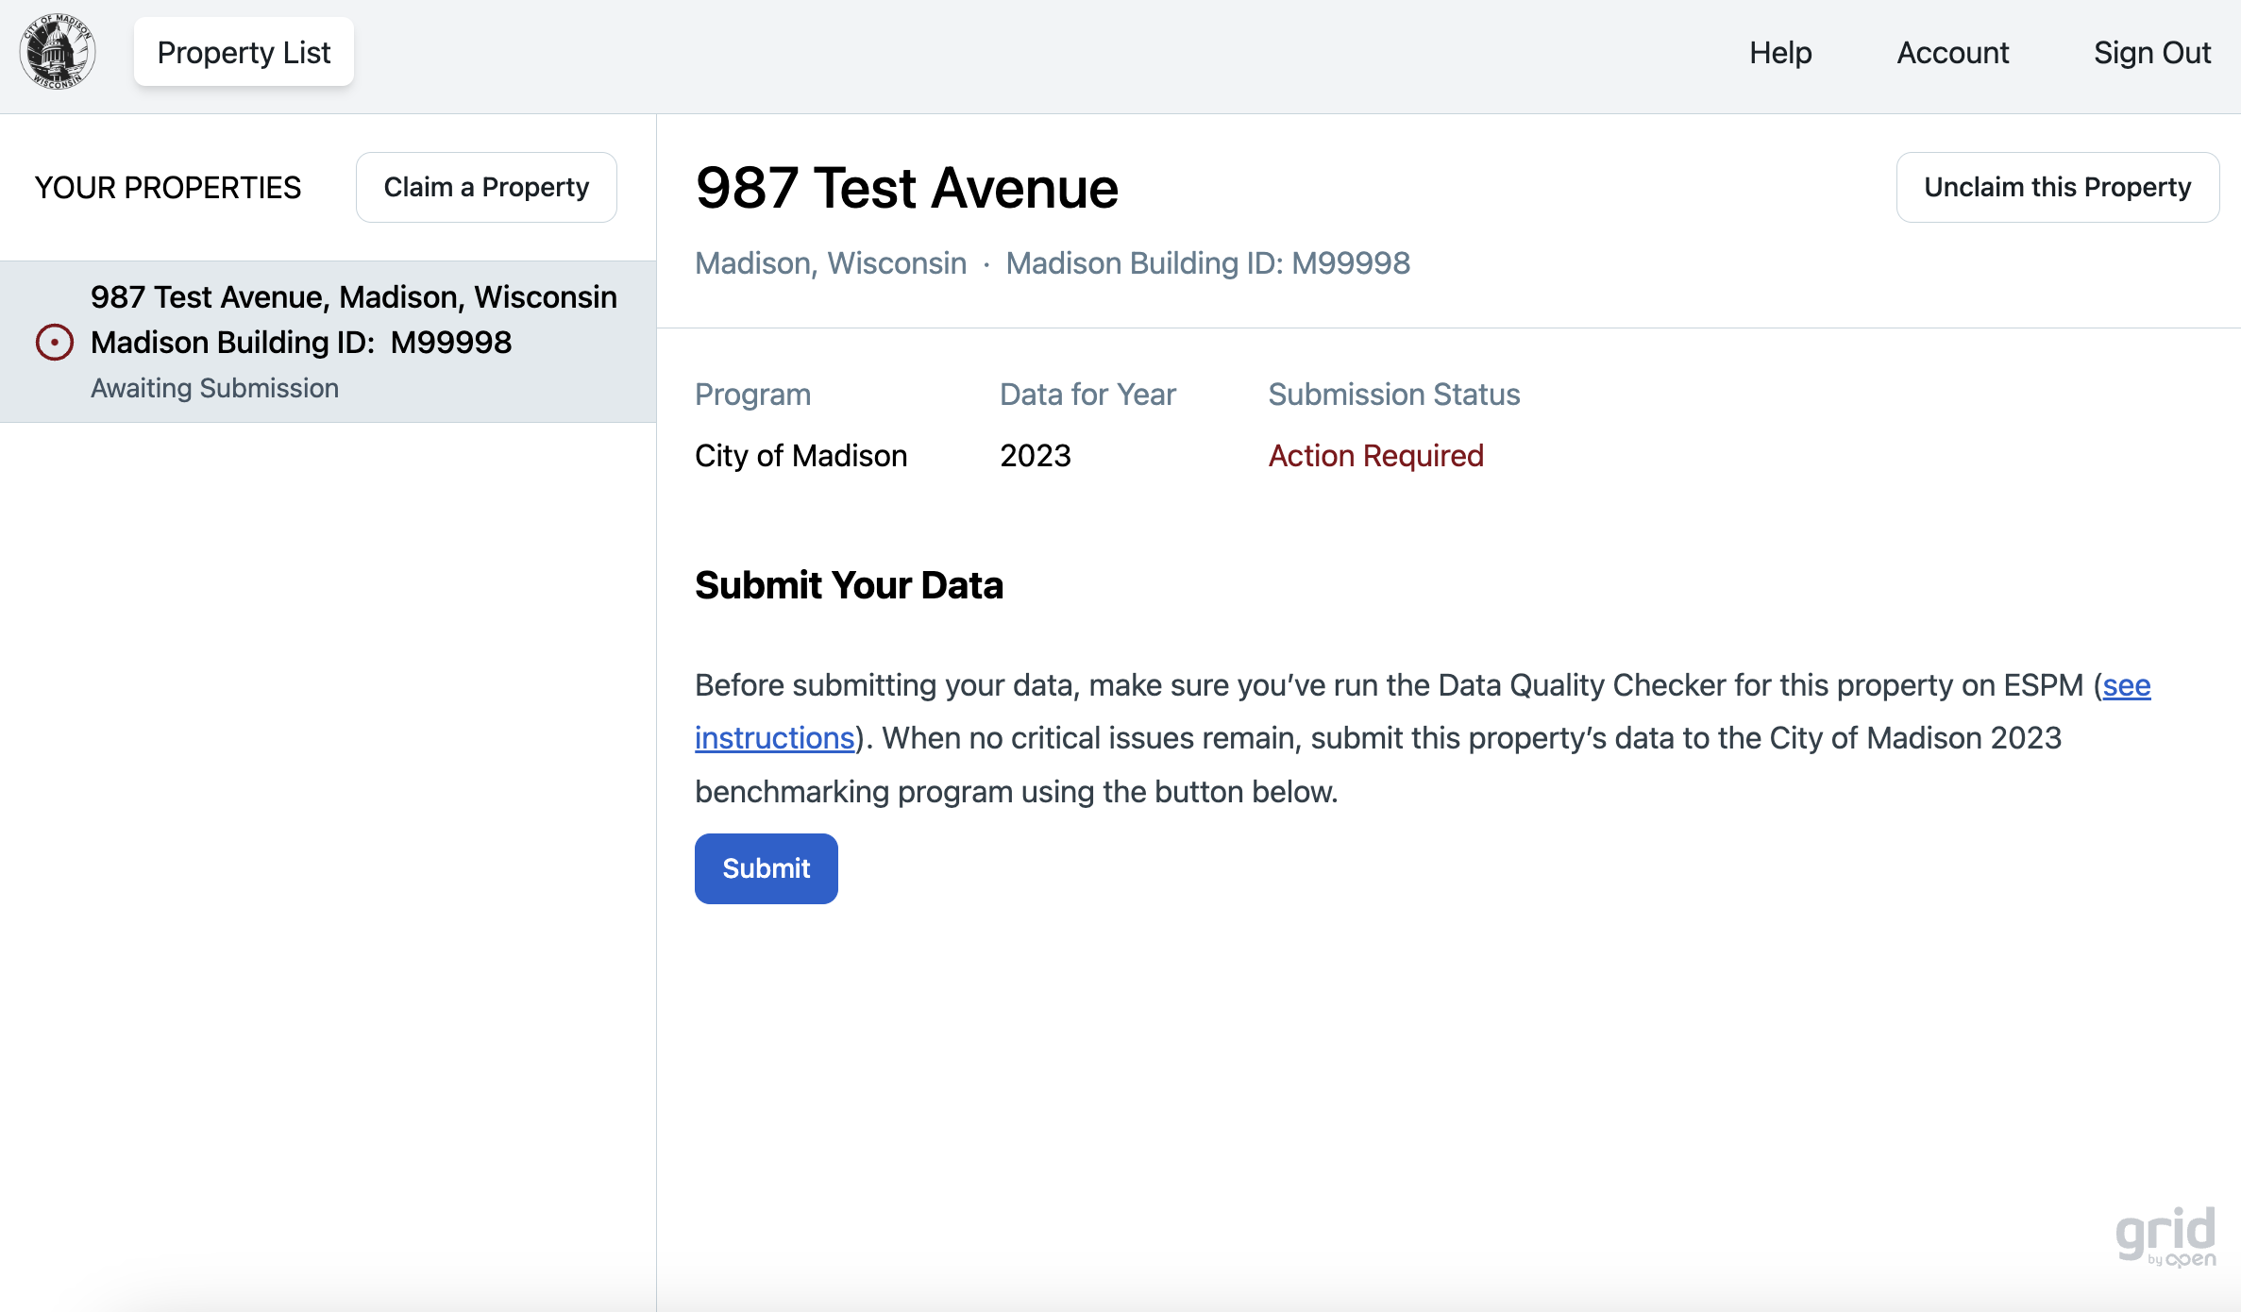Click the Submit Your Data heading
The height and width of the screenshot is (1312, 2241).
tap(849, 585)
